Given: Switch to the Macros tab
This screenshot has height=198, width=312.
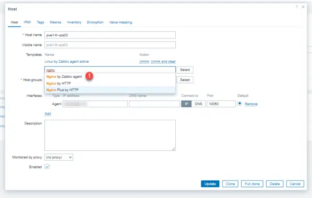Looking at the screenshot, I should [55, 22].
